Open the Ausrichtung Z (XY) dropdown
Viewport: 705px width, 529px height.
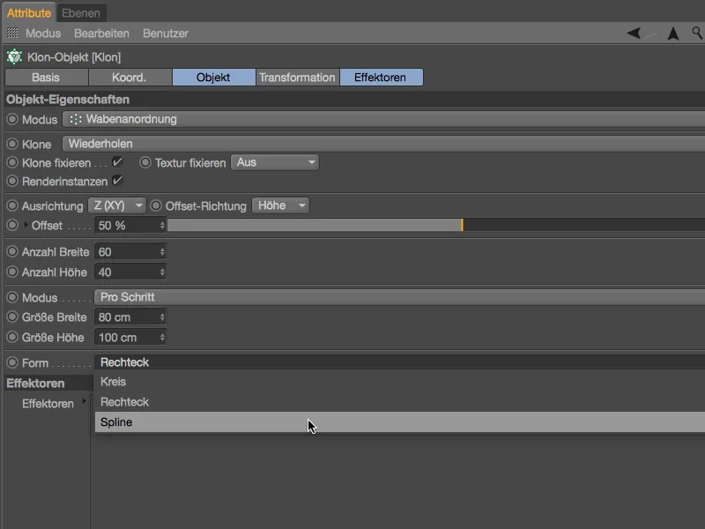point(117,205)
